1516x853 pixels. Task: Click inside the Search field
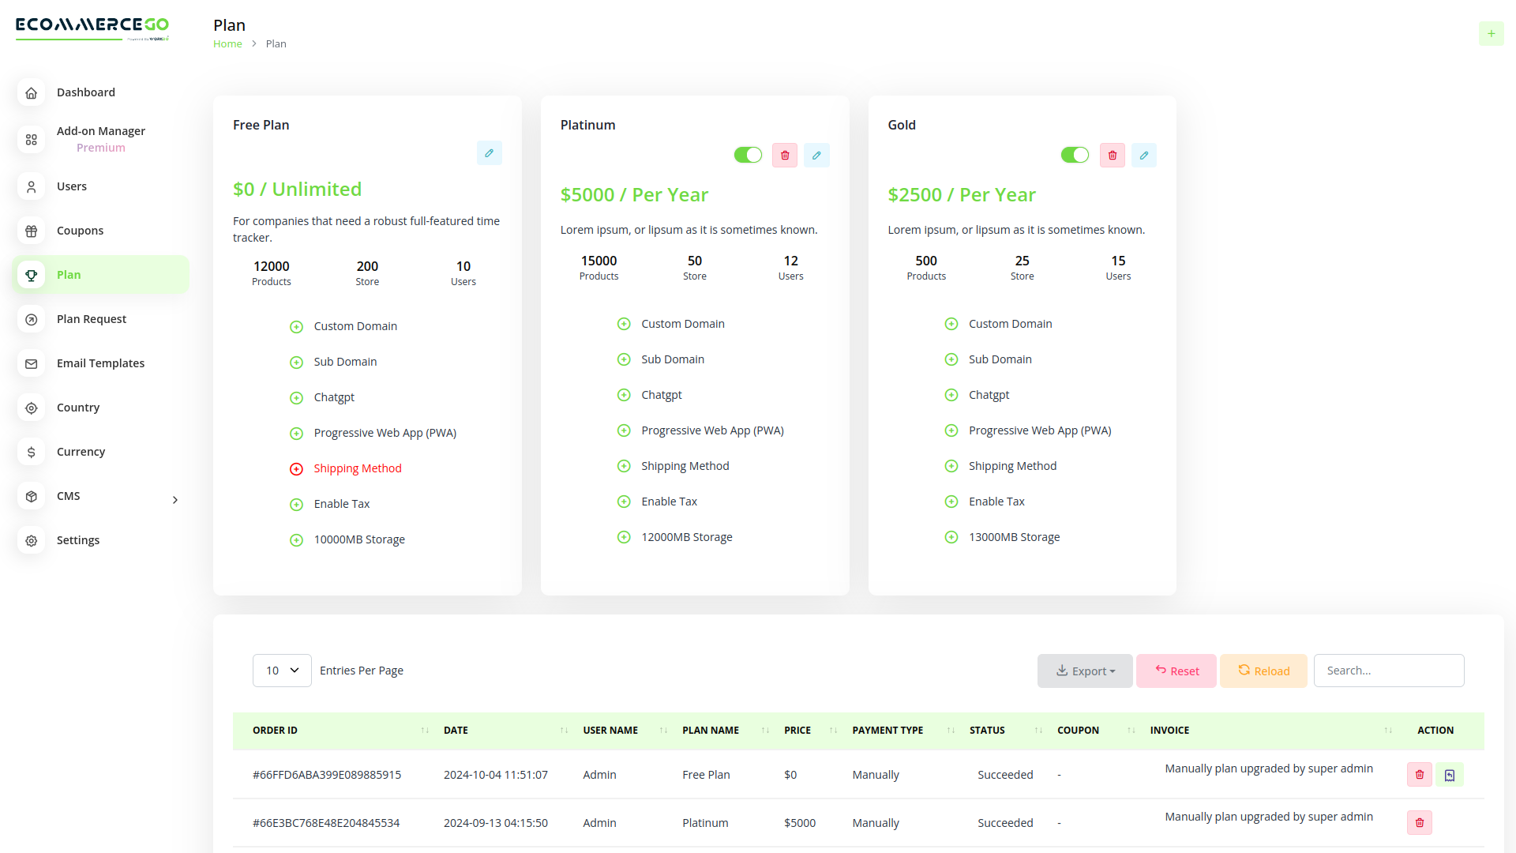click(x=1389, y=670)
